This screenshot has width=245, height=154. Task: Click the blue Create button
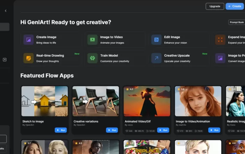234,6
